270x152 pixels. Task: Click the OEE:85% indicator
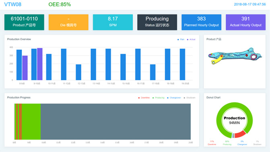pos(60,4)
